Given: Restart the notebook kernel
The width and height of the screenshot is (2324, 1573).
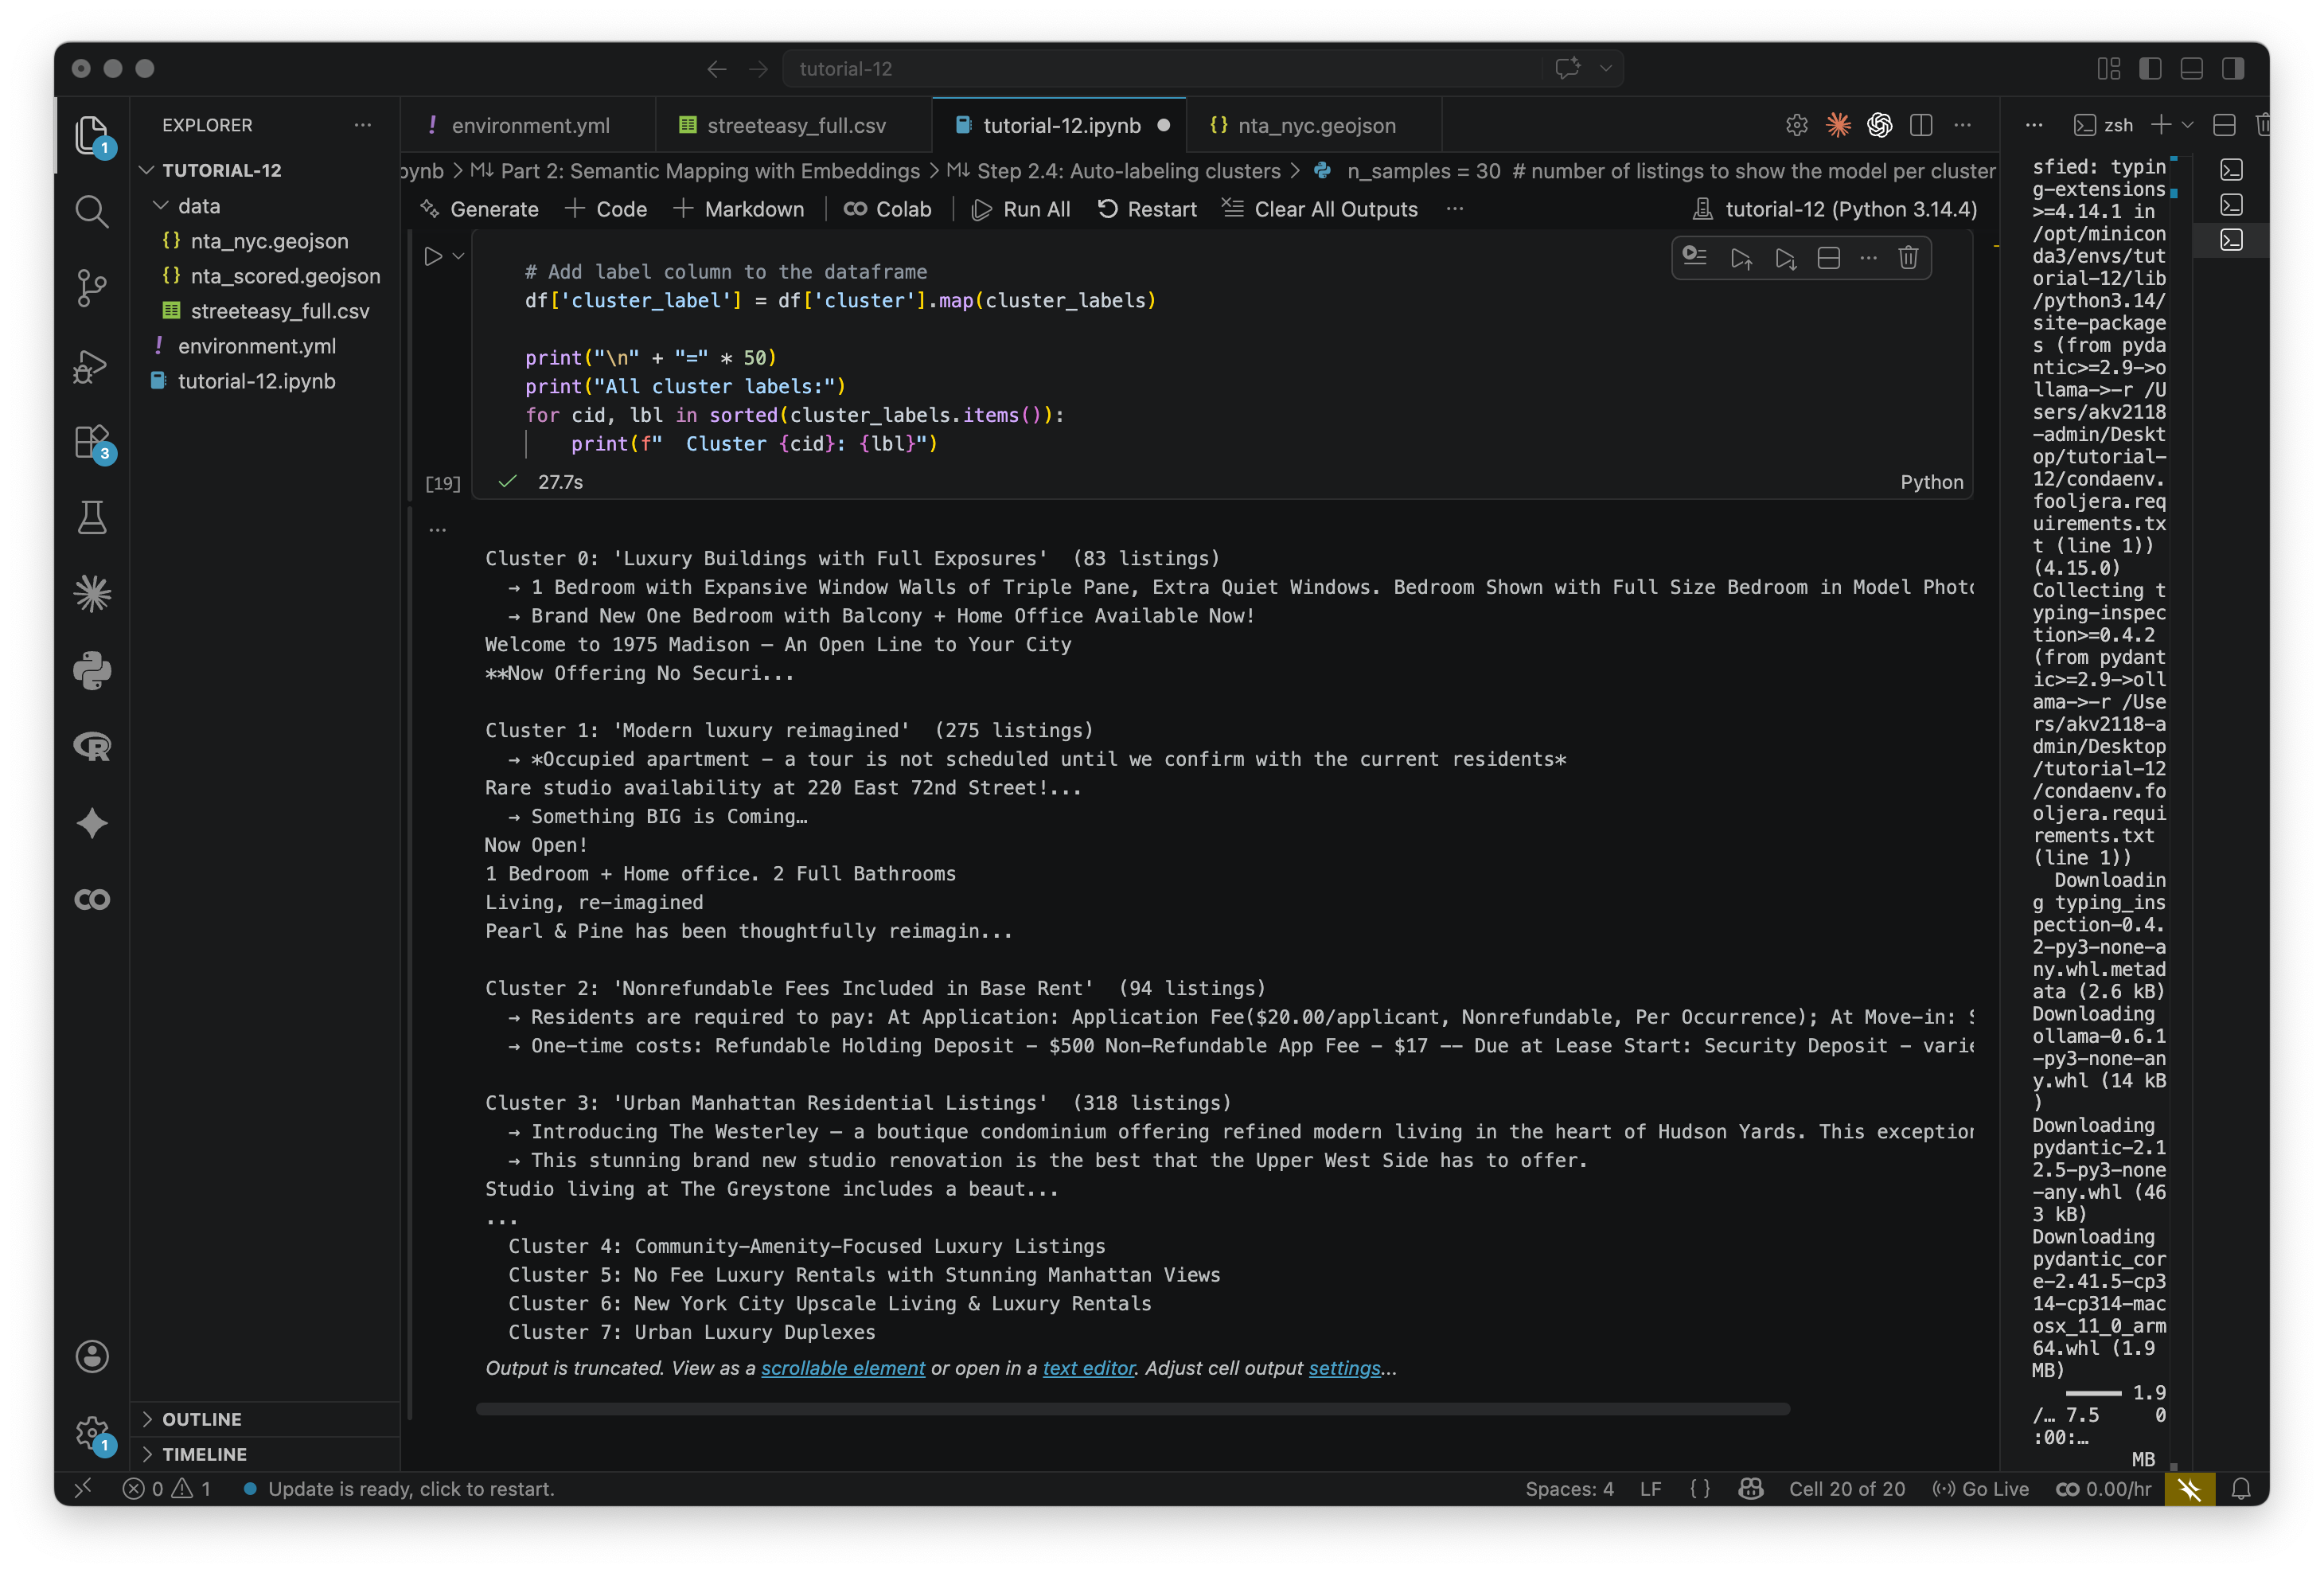Looking at the screenshot, I should coord(1147,209).
